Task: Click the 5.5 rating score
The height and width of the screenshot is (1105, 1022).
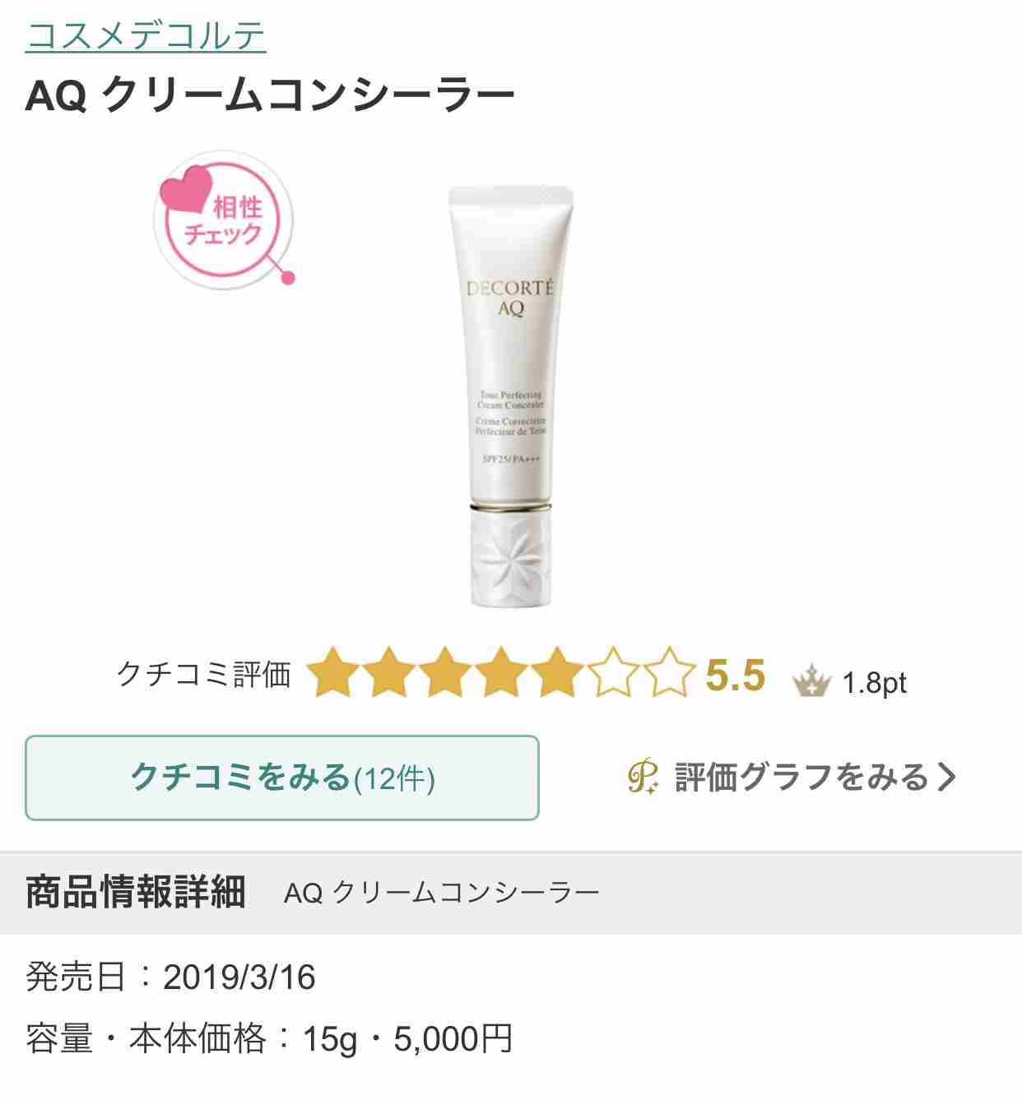Action: pos(736,676)
